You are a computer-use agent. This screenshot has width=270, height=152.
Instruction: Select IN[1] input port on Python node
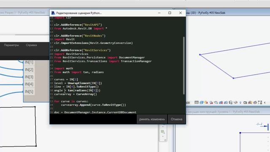pos(29,62)
